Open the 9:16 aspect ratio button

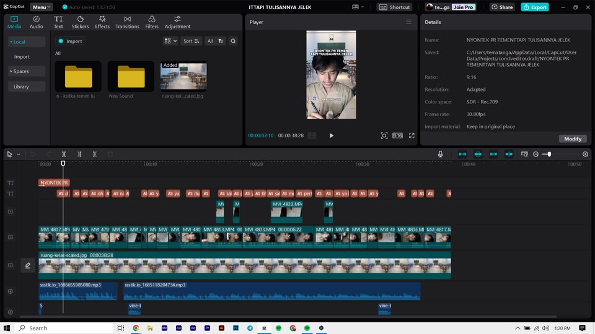click(397, 135)
